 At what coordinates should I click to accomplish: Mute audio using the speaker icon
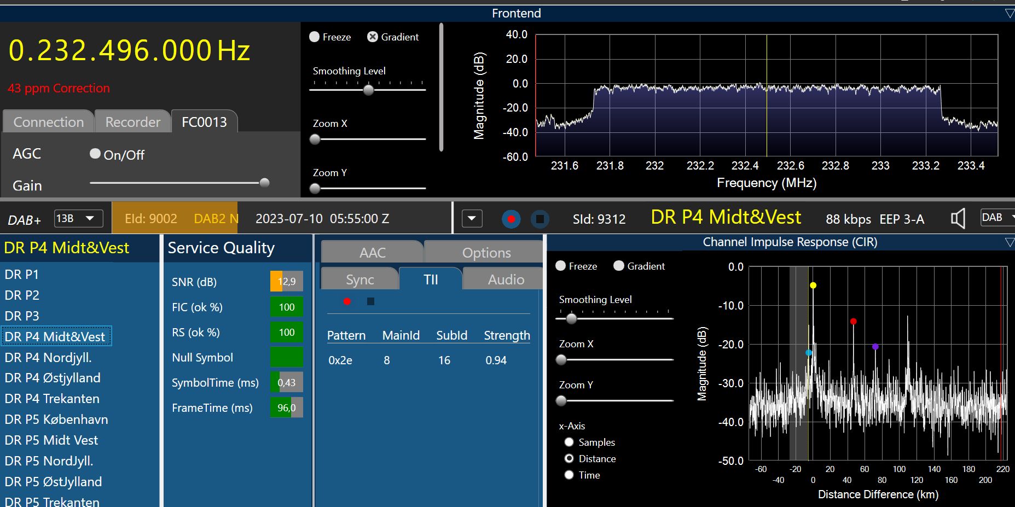point(958,219)
